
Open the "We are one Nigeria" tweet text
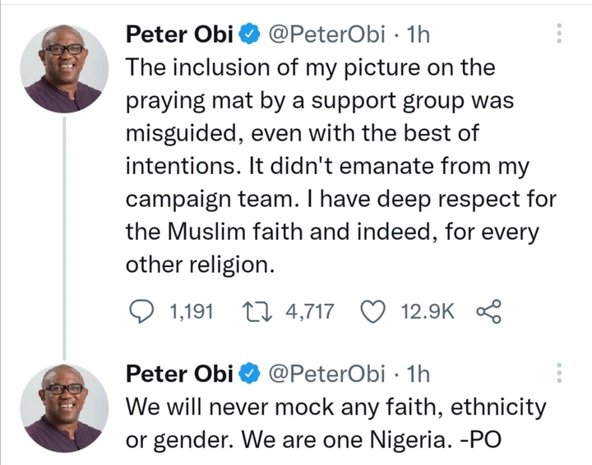tap(335, 422)
